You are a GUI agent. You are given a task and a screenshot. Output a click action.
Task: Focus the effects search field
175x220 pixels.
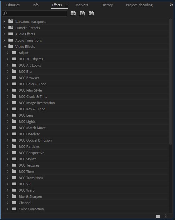click(34, 13)
